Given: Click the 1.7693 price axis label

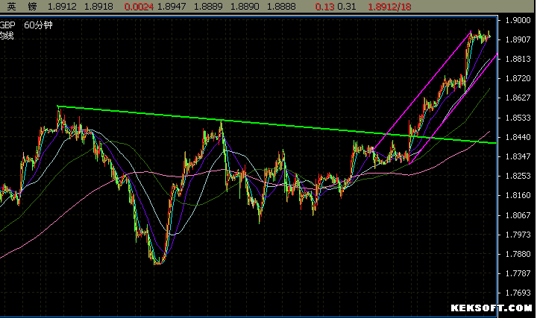Looking at the screenshot, I should coord(518,293).
